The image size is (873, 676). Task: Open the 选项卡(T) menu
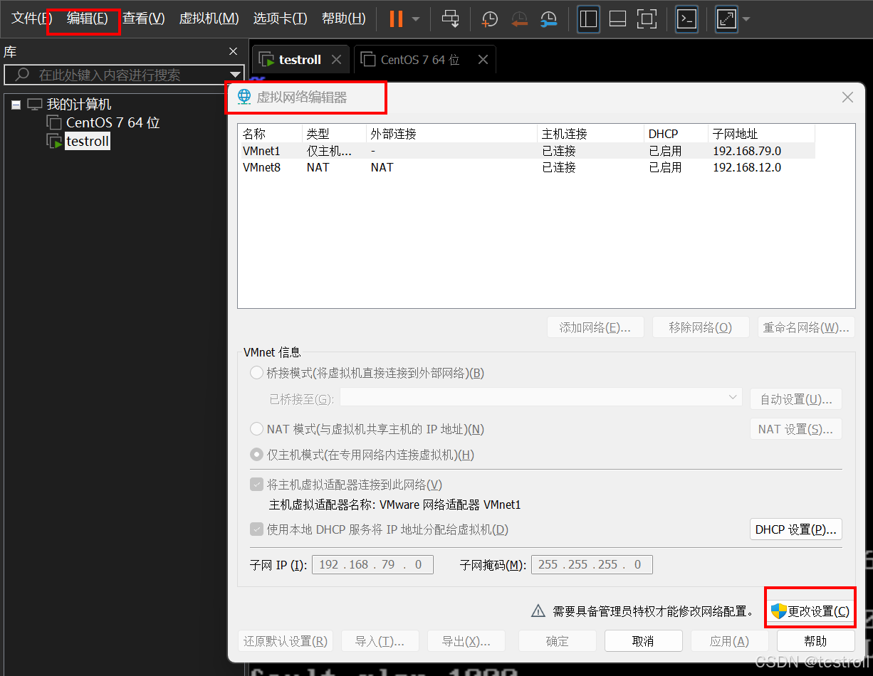281,19
